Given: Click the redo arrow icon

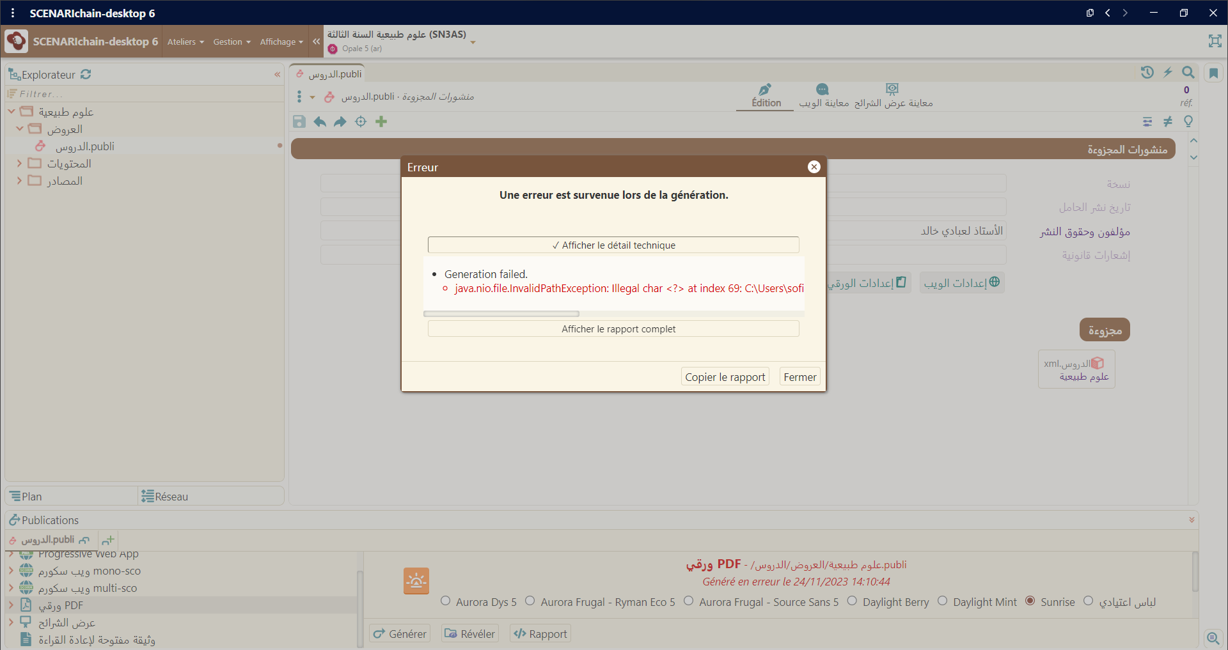Looking at the screenshot, I should click(x=340, y=121).
